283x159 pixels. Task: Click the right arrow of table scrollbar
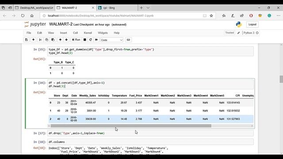252,126
